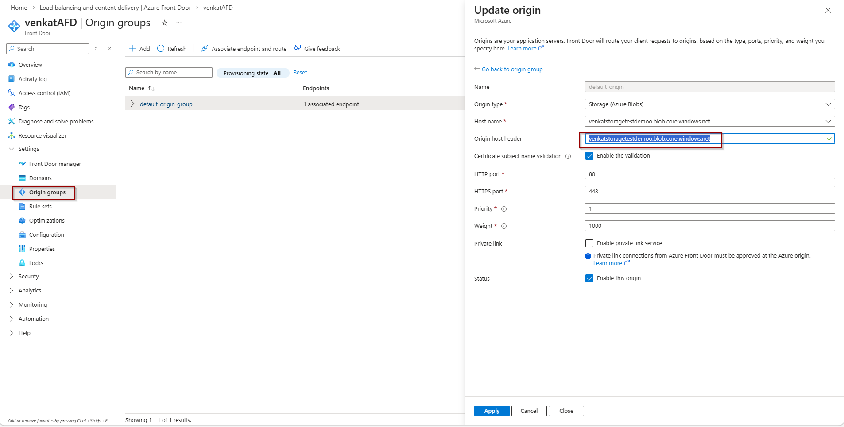The height and width of the screenshot is (427, 844).
Task: Expand or collapse all sidebar sections
Action: click(x=96, y=49)
